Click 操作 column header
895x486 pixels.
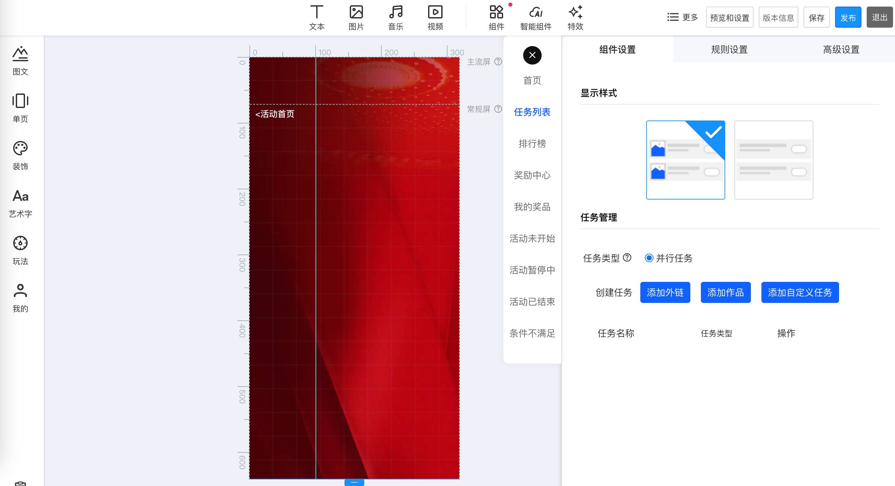pos(786,333)
